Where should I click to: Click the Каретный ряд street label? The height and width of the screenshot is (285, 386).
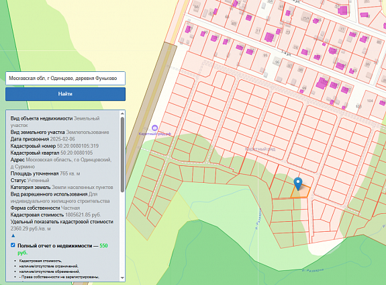pos(260,149)
